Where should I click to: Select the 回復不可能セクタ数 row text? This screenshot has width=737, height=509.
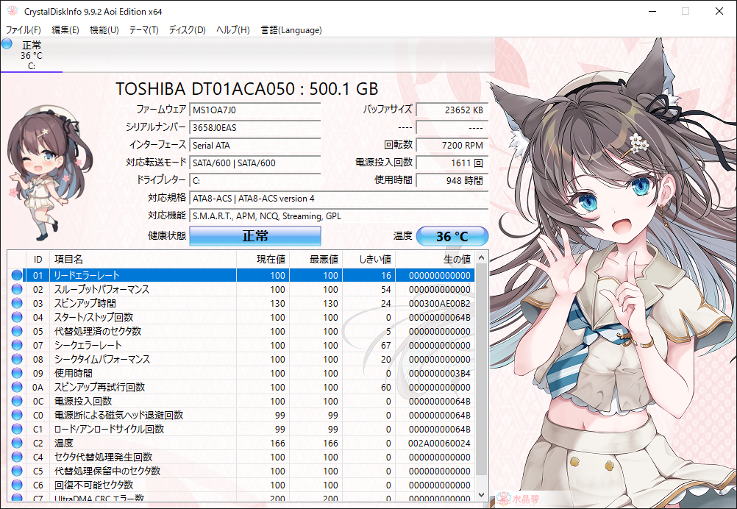(x=94, y=485)
